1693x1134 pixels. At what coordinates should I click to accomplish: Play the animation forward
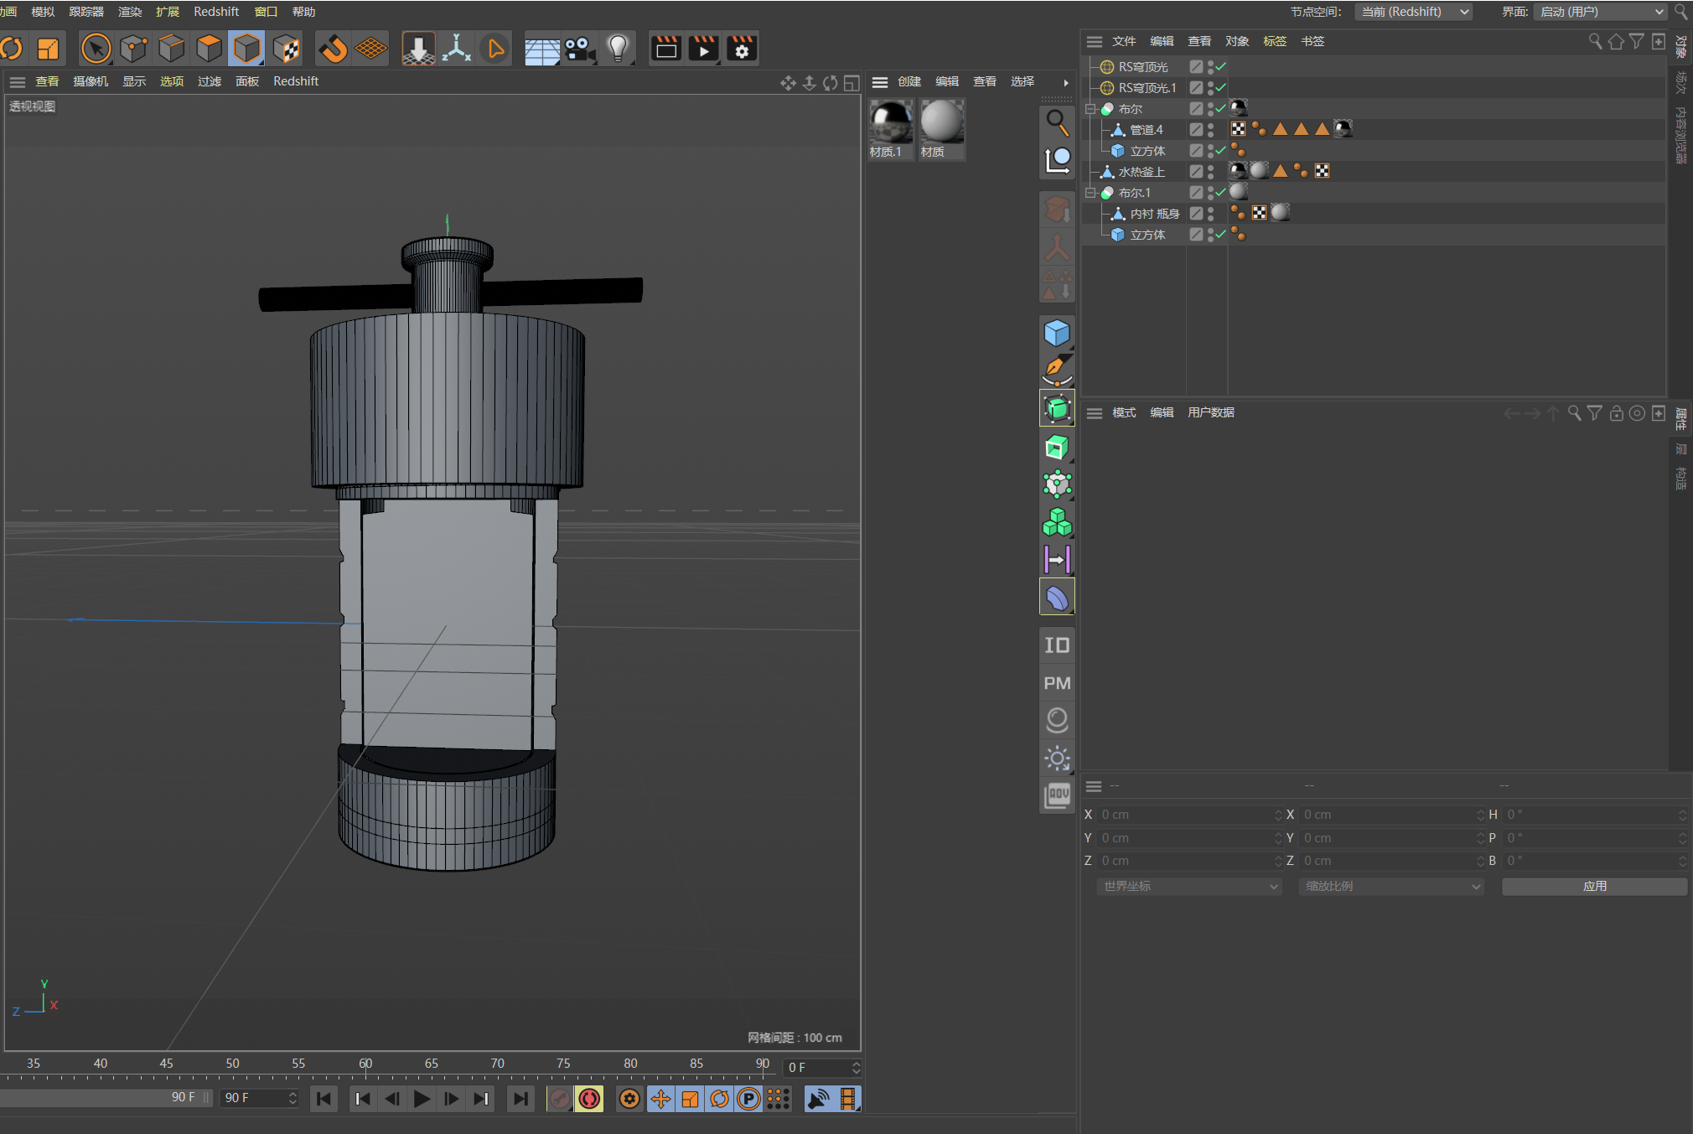pos(422,1099)
